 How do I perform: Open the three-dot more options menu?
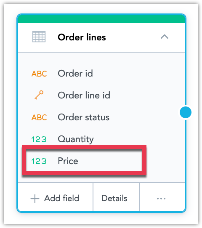point(161,198)
